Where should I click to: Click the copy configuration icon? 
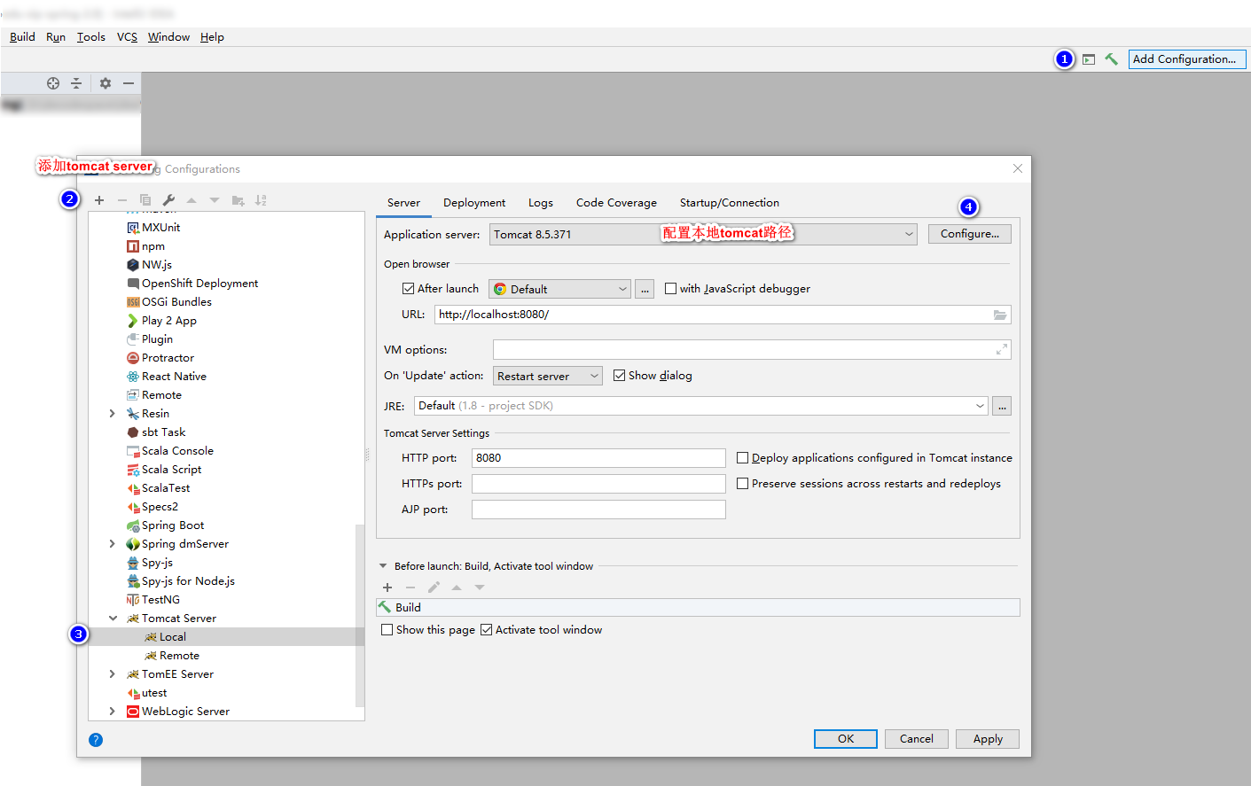[x=145, y=200]
